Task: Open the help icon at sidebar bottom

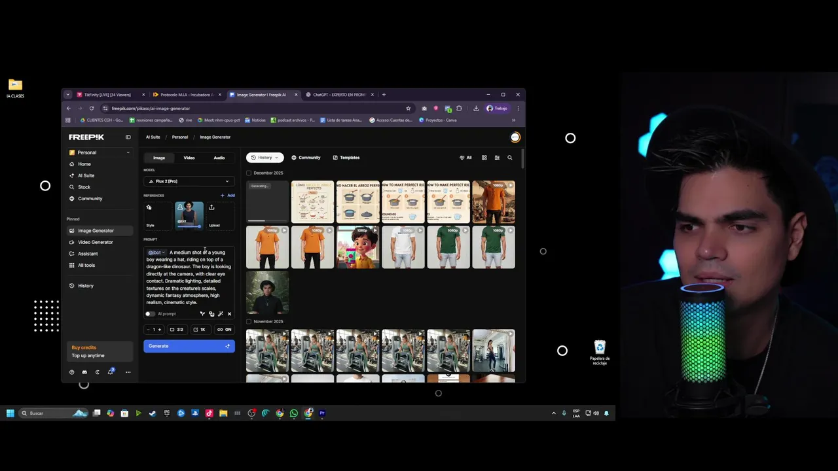Action: tap(72, 372)
